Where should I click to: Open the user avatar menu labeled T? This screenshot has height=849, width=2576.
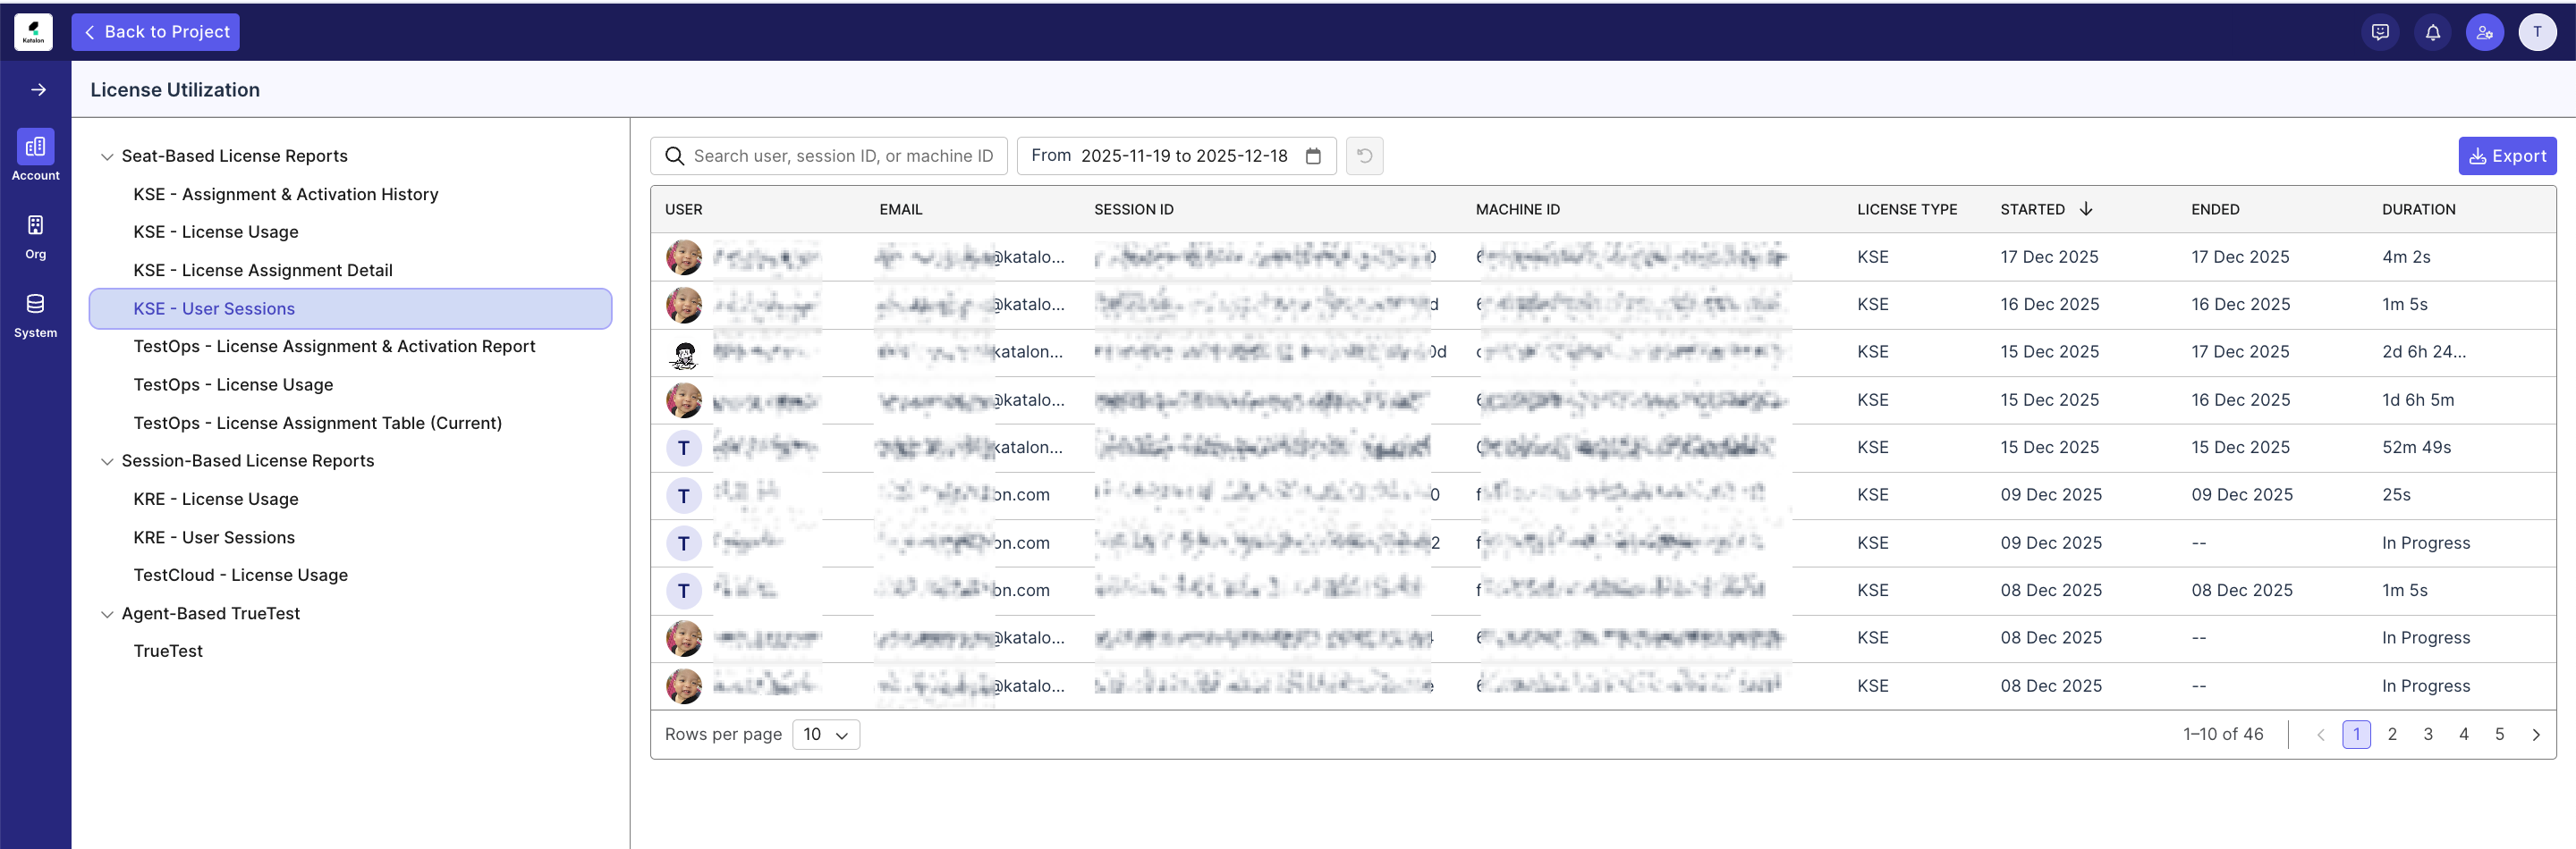coord(2539,31)
